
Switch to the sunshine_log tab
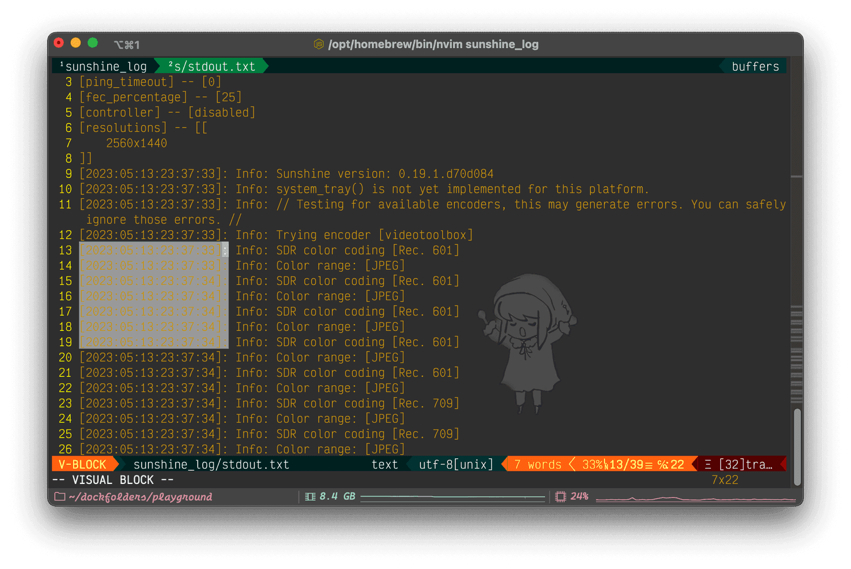pos(103,66)
